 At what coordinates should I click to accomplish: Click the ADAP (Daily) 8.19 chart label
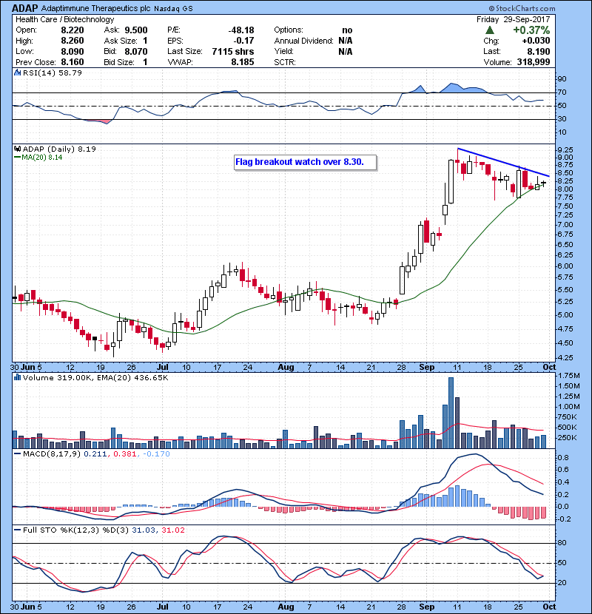[59, 149]
